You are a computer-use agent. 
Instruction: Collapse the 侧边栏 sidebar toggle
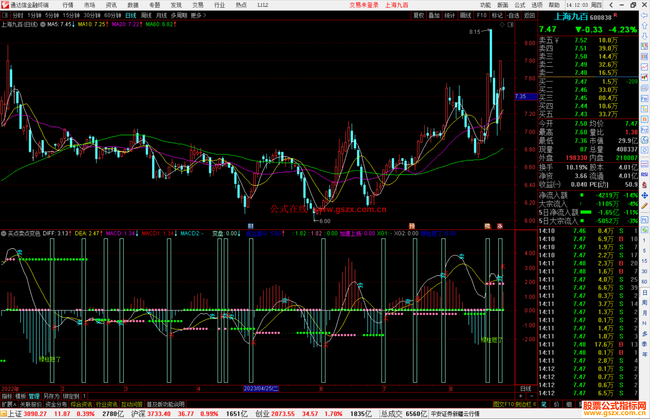click(x=526, y=404)
